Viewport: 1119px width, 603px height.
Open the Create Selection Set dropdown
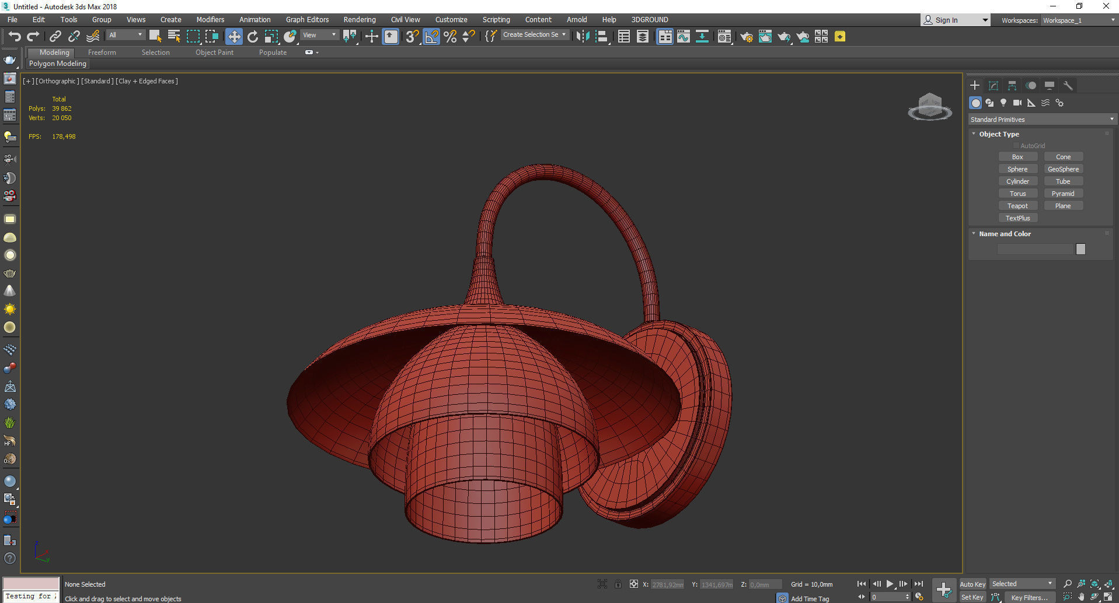535,35
